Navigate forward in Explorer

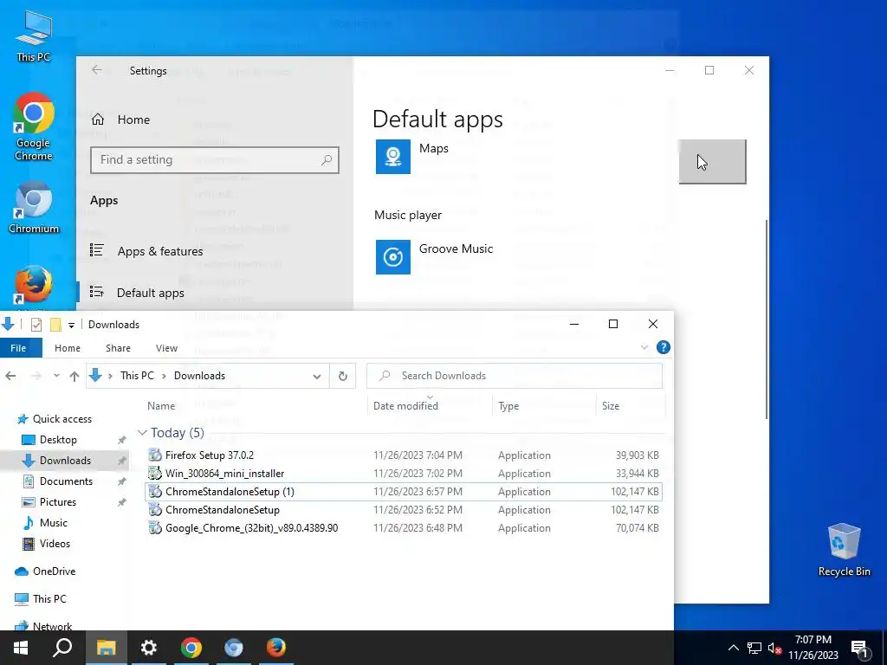[36, 376]
